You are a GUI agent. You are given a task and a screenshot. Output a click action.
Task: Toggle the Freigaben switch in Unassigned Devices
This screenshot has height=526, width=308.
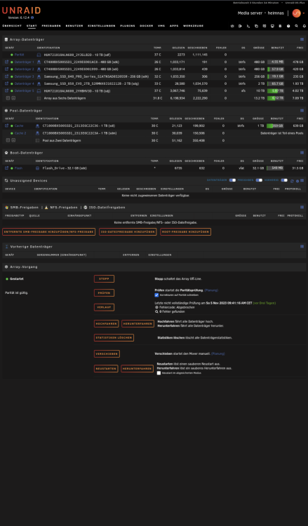click(259, 180)
